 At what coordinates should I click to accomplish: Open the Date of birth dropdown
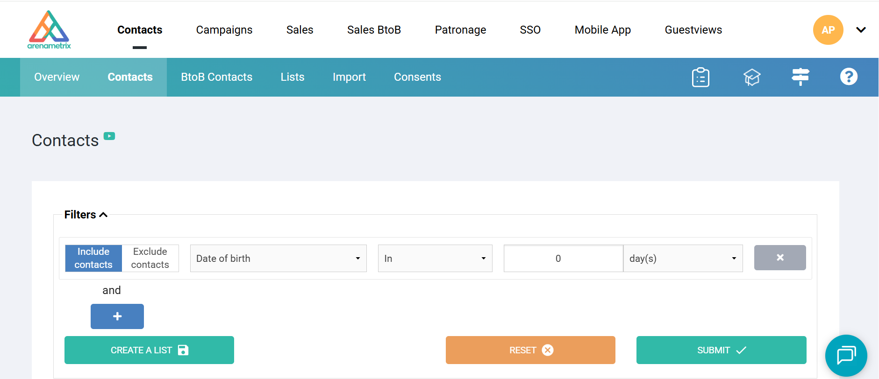click(x=278, y=259)
